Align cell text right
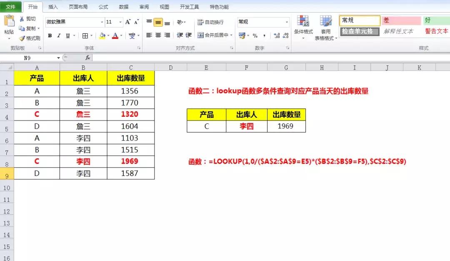450x261 pixels. (x=167, y=35)
